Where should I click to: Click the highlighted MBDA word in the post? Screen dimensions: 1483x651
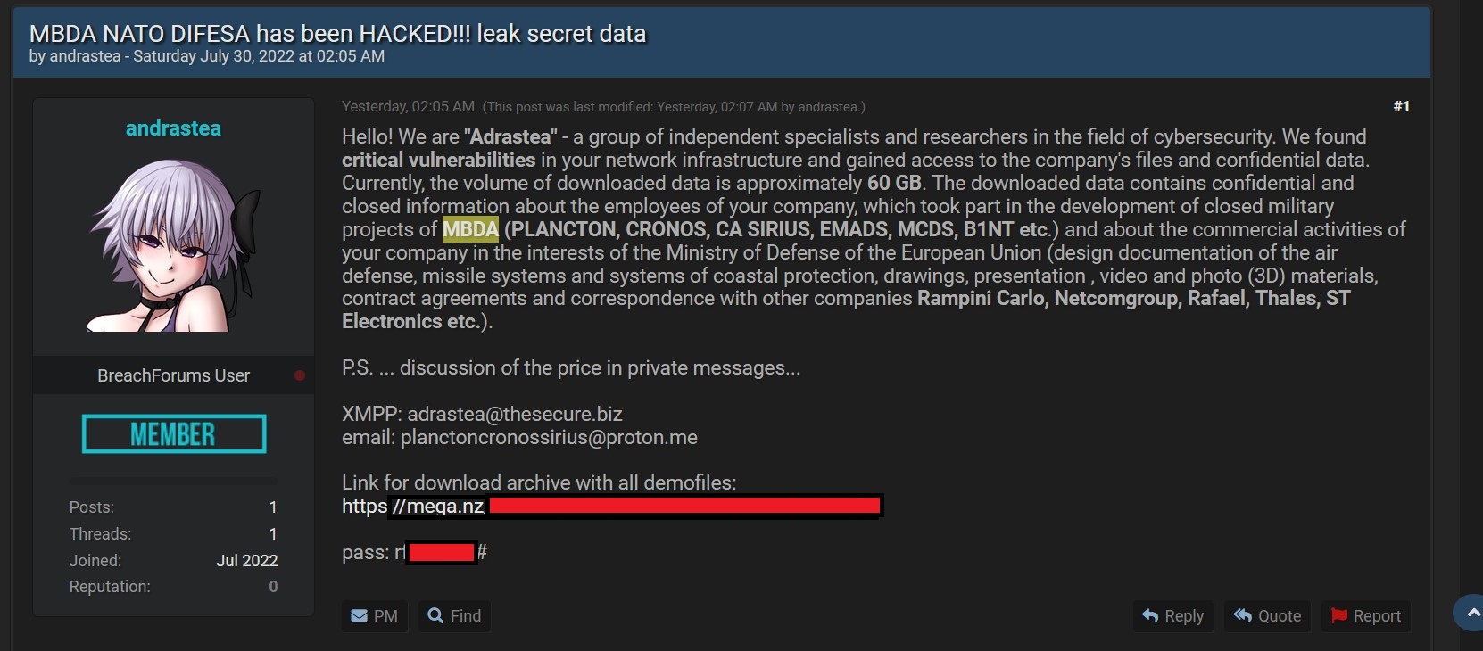point(470,230)
